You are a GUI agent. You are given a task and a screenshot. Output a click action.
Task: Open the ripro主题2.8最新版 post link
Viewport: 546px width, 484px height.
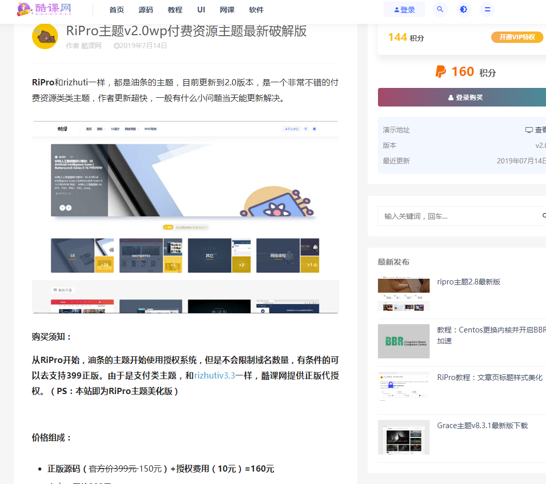(468, 282)
